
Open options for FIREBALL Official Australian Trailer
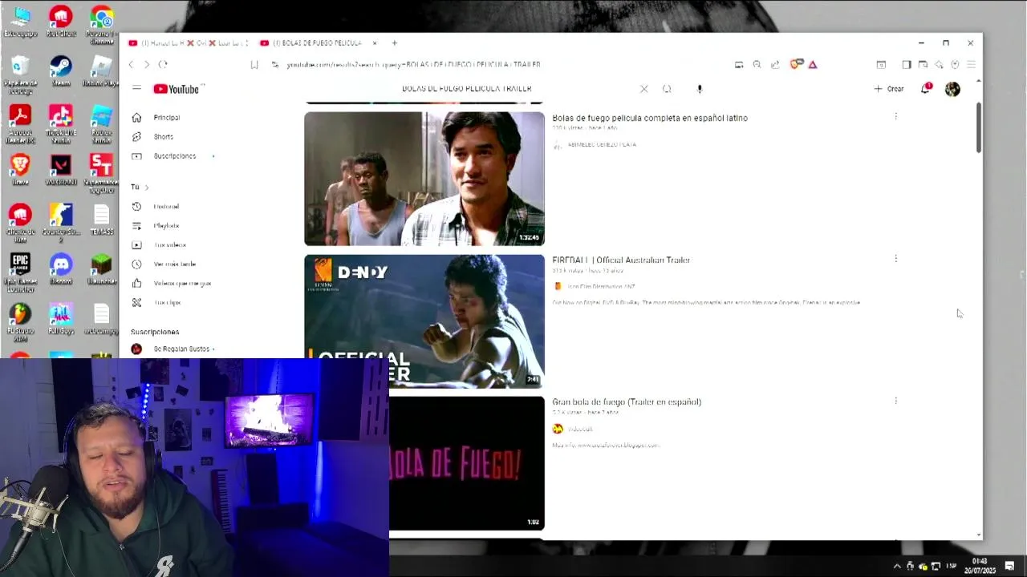pyautogui.click(x=895, y=259)
